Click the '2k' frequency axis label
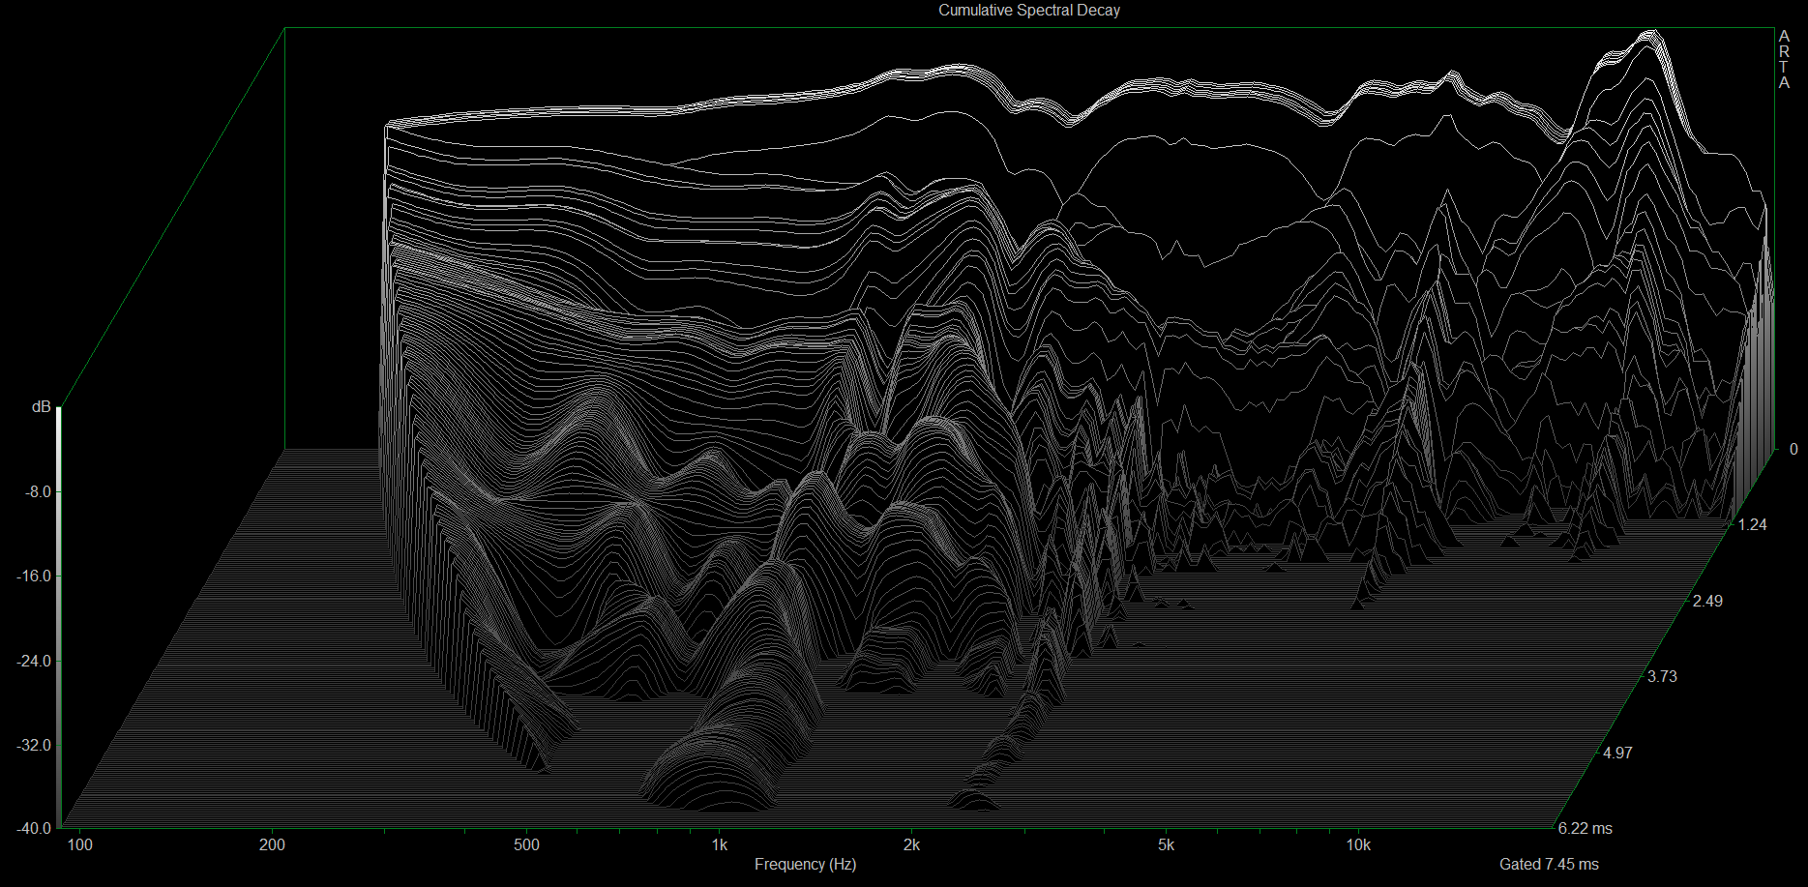 912,844
